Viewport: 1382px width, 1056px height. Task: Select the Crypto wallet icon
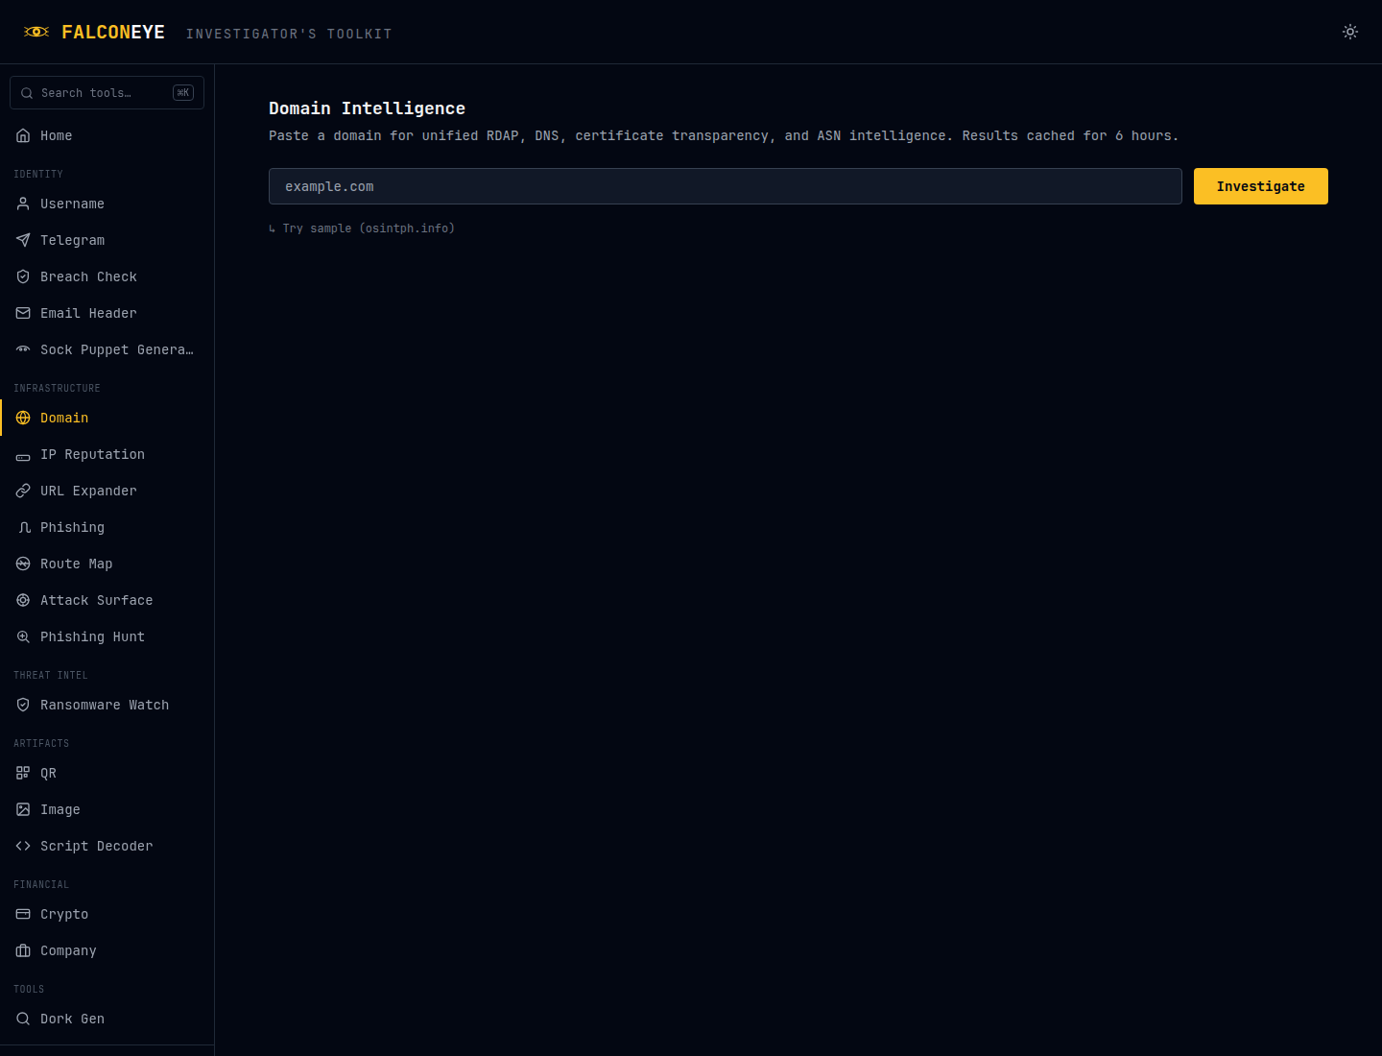click(x=23, y=914)
